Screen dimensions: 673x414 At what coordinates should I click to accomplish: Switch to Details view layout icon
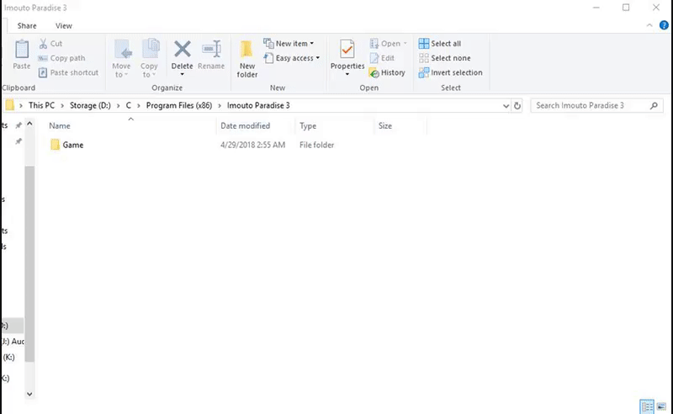tap(647, 406)
